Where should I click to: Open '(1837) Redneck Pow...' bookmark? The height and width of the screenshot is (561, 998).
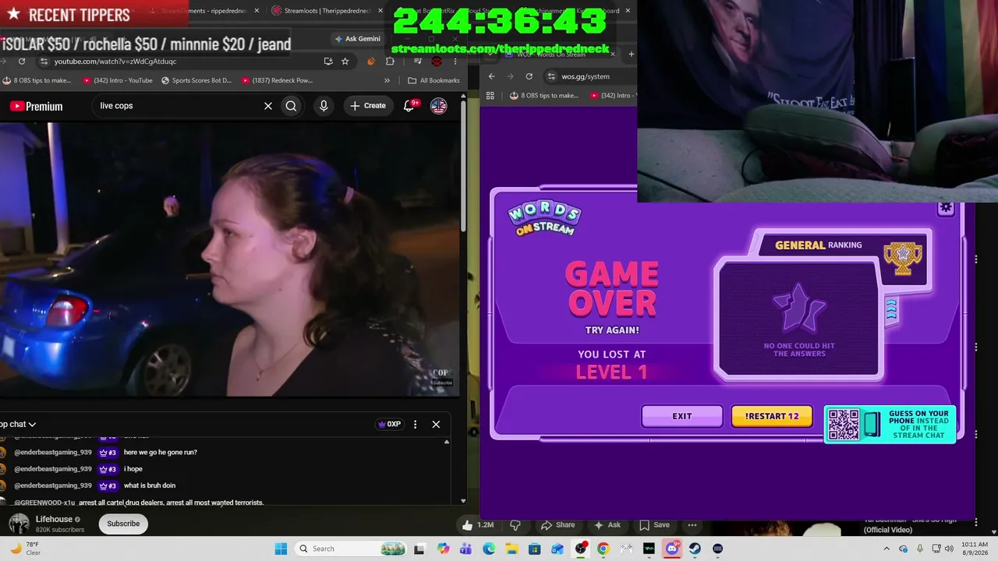point(277,80)
